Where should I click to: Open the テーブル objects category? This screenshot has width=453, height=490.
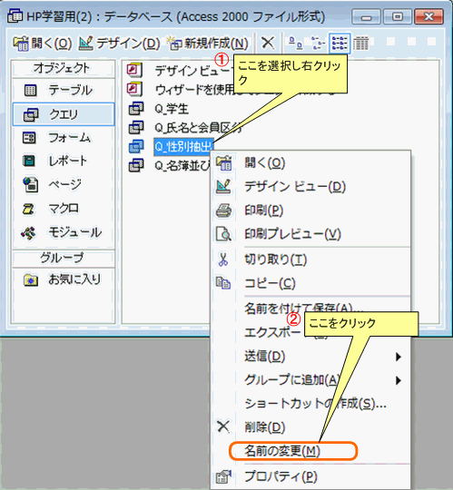click(x=64, y=91)
